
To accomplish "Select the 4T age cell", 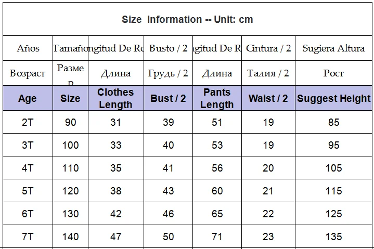I will tap(28, 168).
